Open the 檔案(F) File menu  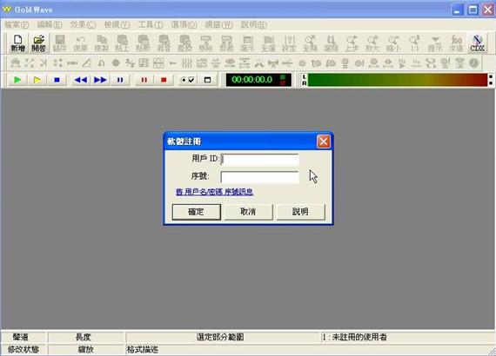[17, 24]
